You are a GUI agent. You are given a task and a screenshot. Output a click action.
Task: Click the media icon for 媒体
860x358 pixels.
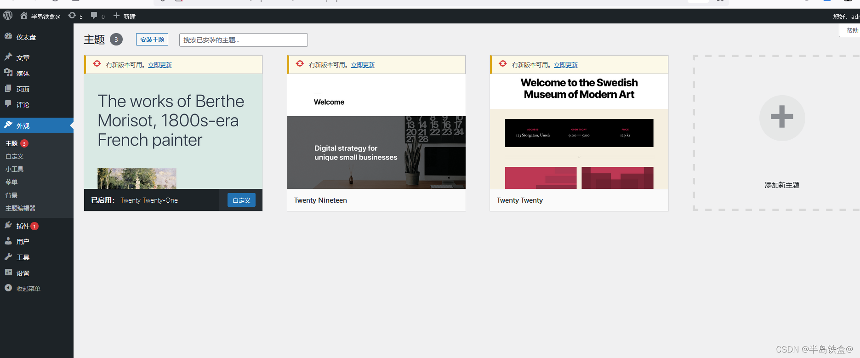coord(8,73)
